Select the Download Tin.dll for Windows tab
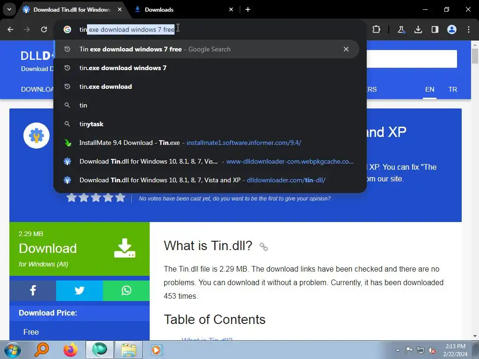The height and width of the screenshot is (359, 479). [x=72, y=9]
